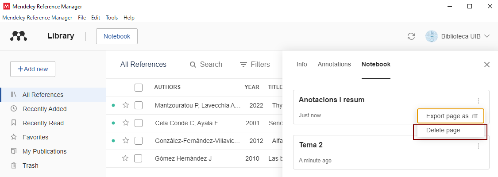
Task: Open the Tools menu
Action: tap(112, 18)
